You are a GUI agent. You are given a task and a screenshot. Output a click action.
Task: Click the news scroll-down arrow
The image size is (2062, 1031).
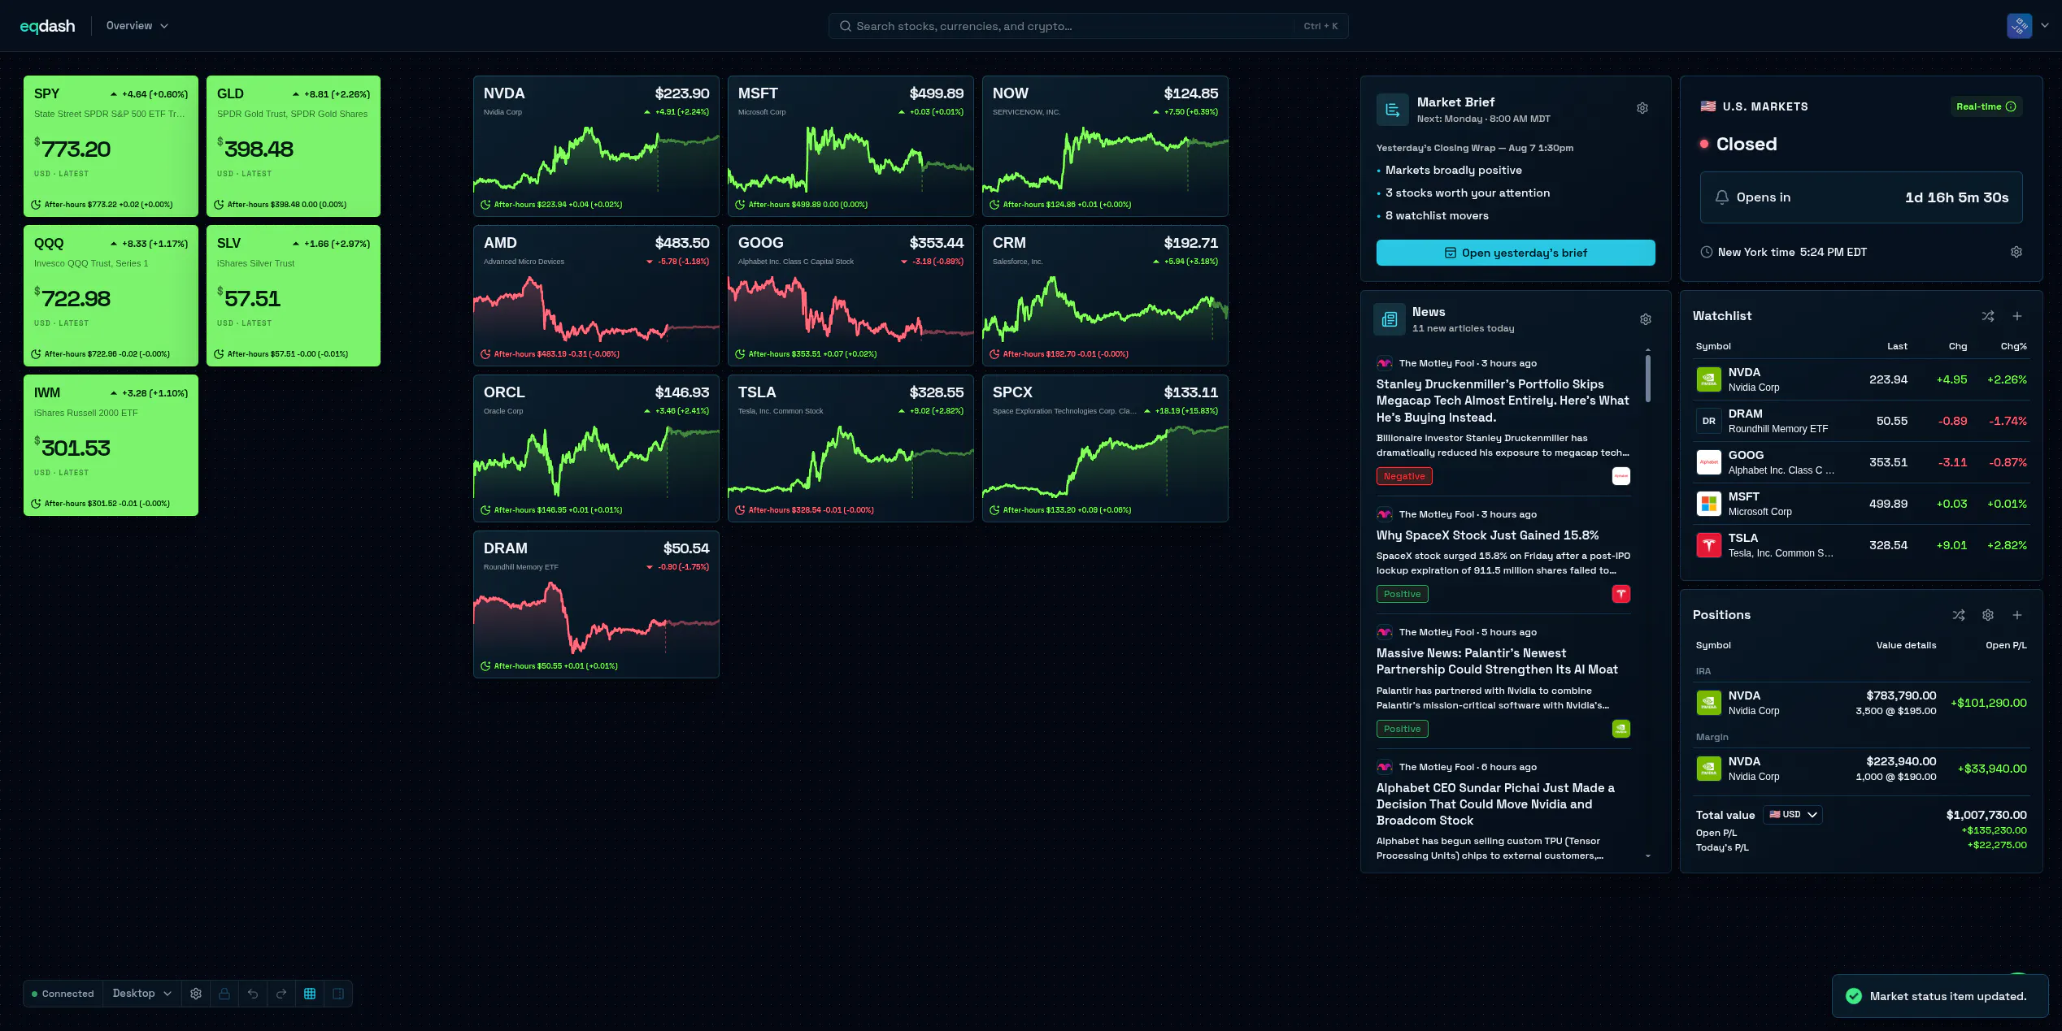1647,856
